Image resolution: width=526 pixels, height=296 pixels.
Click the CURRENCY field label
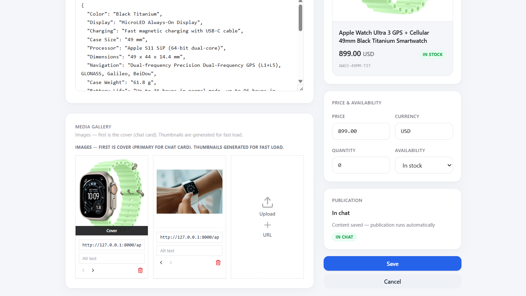407,116
